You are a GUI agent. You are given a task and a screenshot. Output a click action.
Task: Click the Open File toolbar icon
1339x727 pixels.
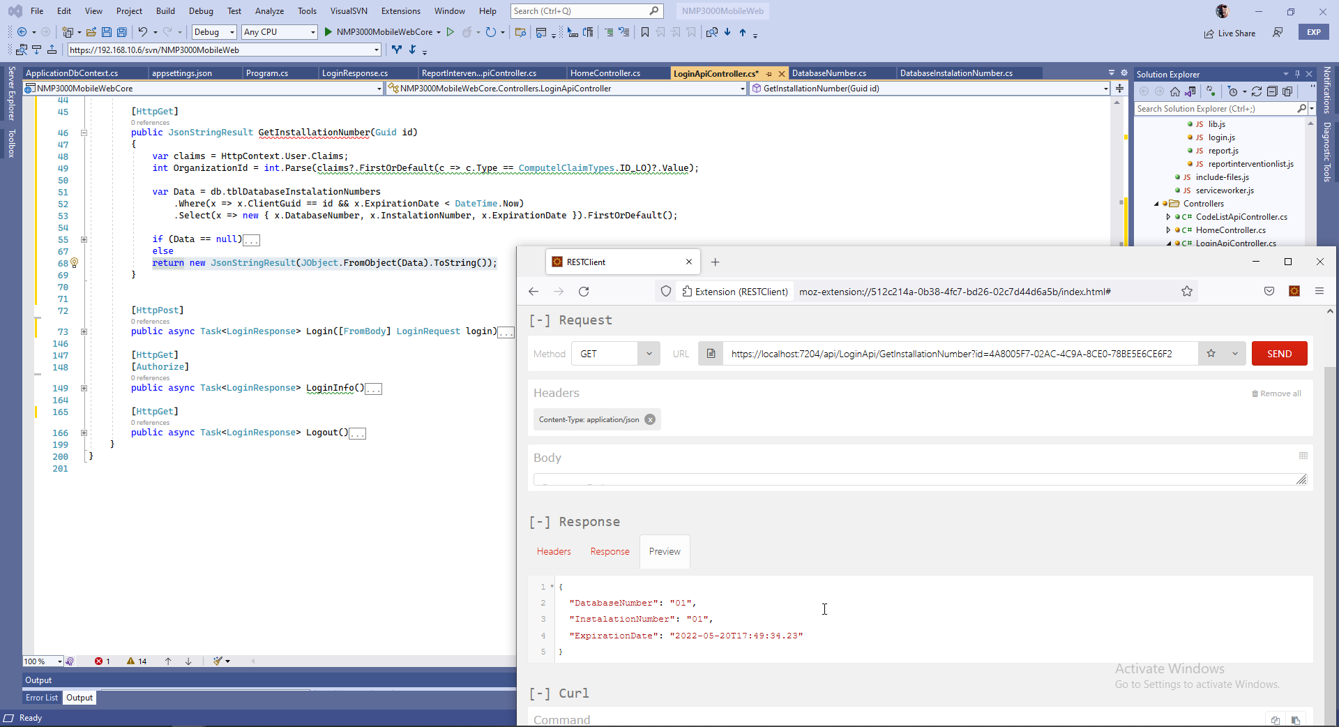pos(91,32)
